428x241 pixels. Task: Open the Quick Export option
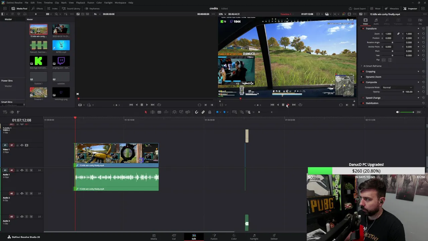(357, 8)
